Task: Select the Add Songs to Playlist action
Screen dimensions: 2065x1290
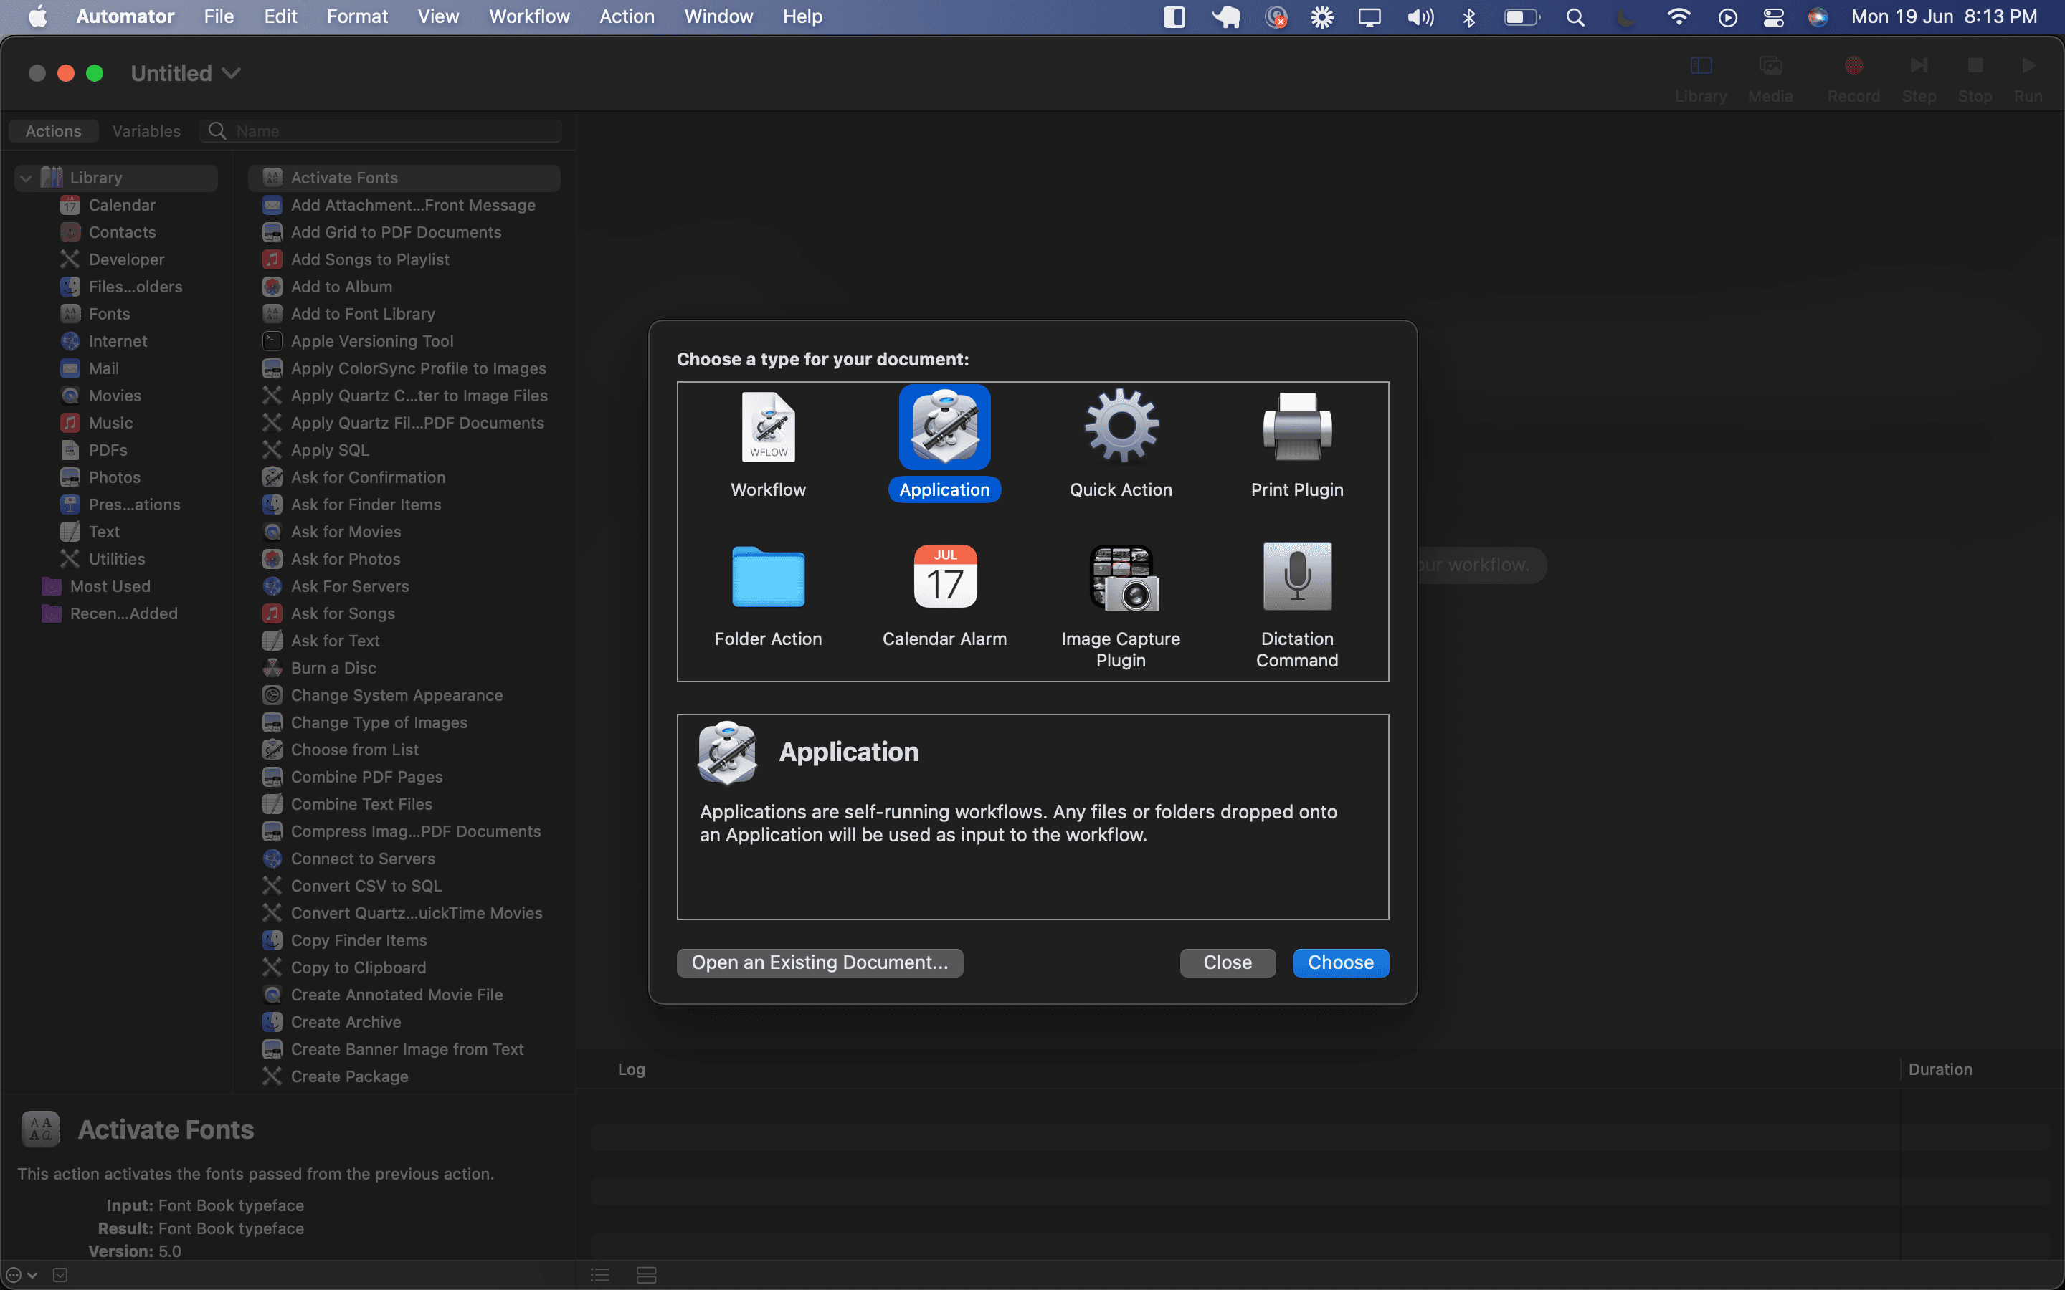Action: [404, 259]
